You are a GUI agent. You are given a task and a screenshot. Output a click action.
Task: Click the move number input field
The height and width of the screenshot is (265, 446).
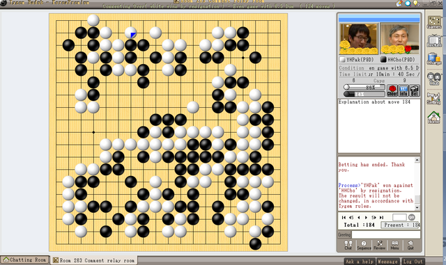399,217
